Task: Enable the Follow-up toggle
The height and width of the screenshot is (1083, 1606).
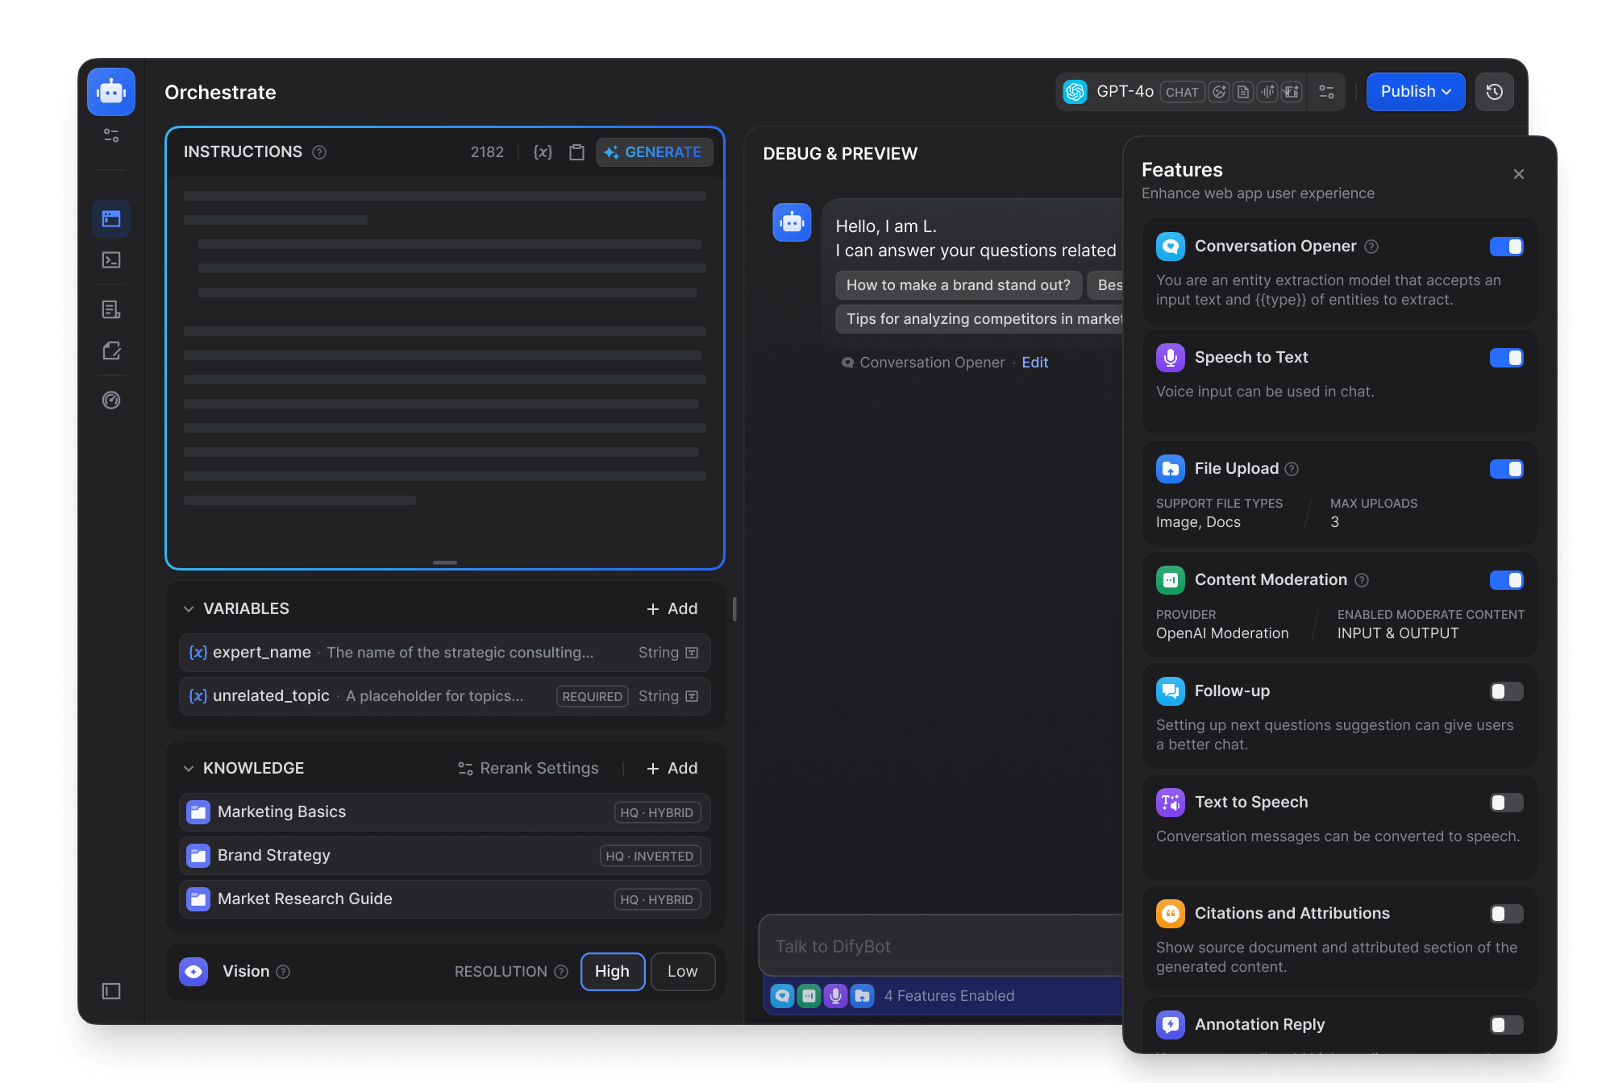Action: click(x=1506, y=691)
